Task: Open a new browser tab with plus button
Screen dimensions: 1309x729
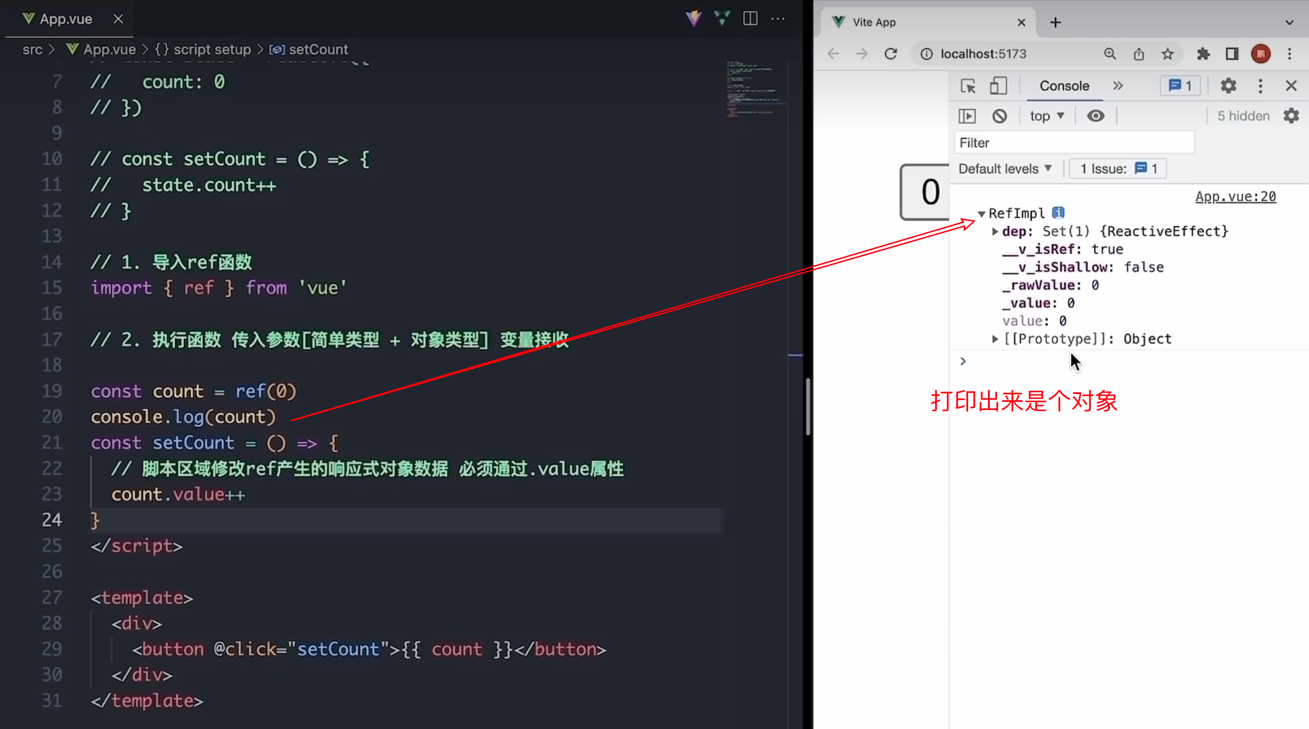Action: [1055, 22]
